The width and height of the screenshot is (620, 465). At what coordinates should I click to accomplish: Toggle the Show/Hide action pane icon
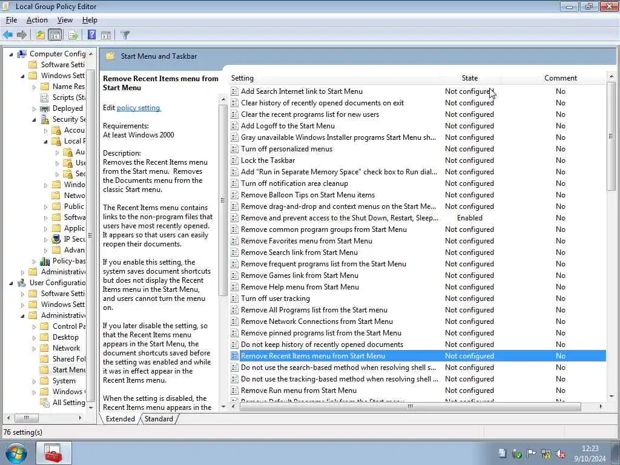[106, 35]
